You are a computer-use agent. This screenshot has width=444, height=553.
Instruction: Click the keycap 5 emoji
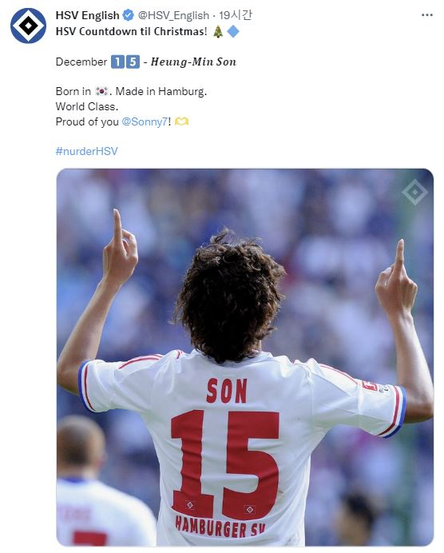tap(133, 62)
